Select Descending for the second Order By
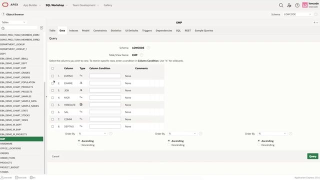320x180 pixels. coord(169,145)
